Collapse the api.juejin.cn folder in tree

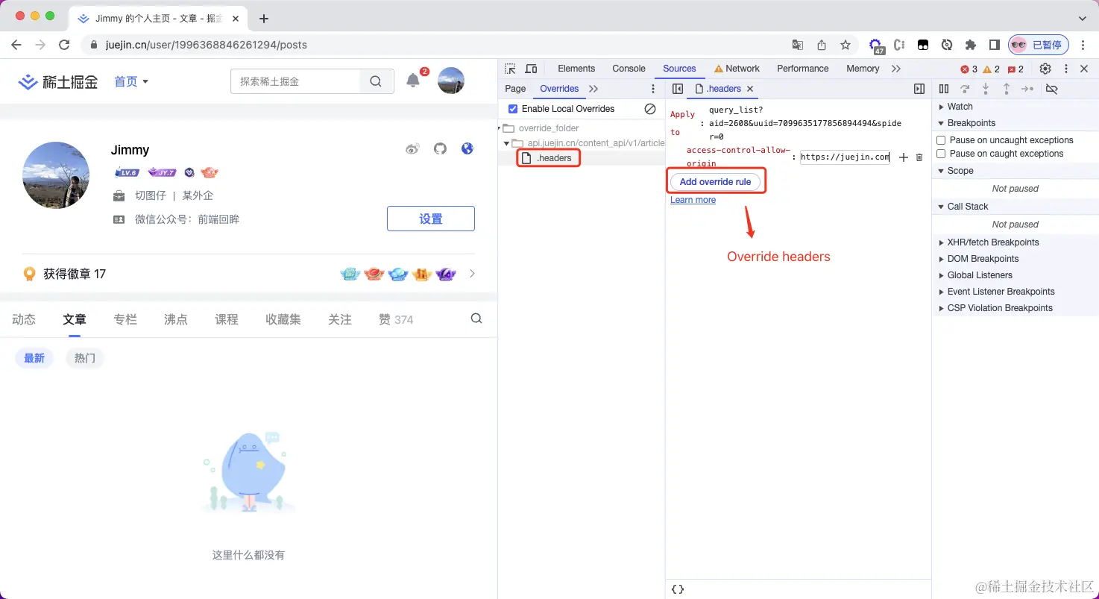(507, 143)
